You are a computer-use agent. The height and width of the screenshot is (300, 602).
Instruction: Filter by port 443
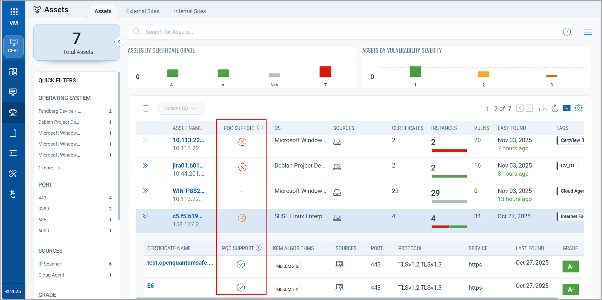click(42, 198)
